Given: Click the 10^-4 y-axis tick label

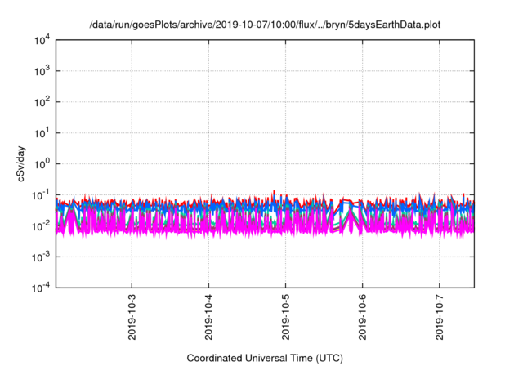Looking at the screenshot, I should (41, 288).
